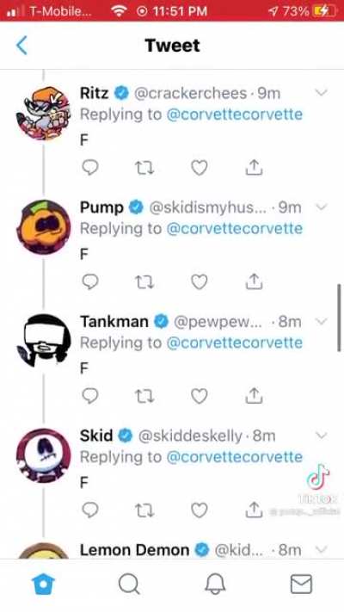This screenshot has width=344, height=612.
Task: Open the Notifications bell tab
Action: 215,584
